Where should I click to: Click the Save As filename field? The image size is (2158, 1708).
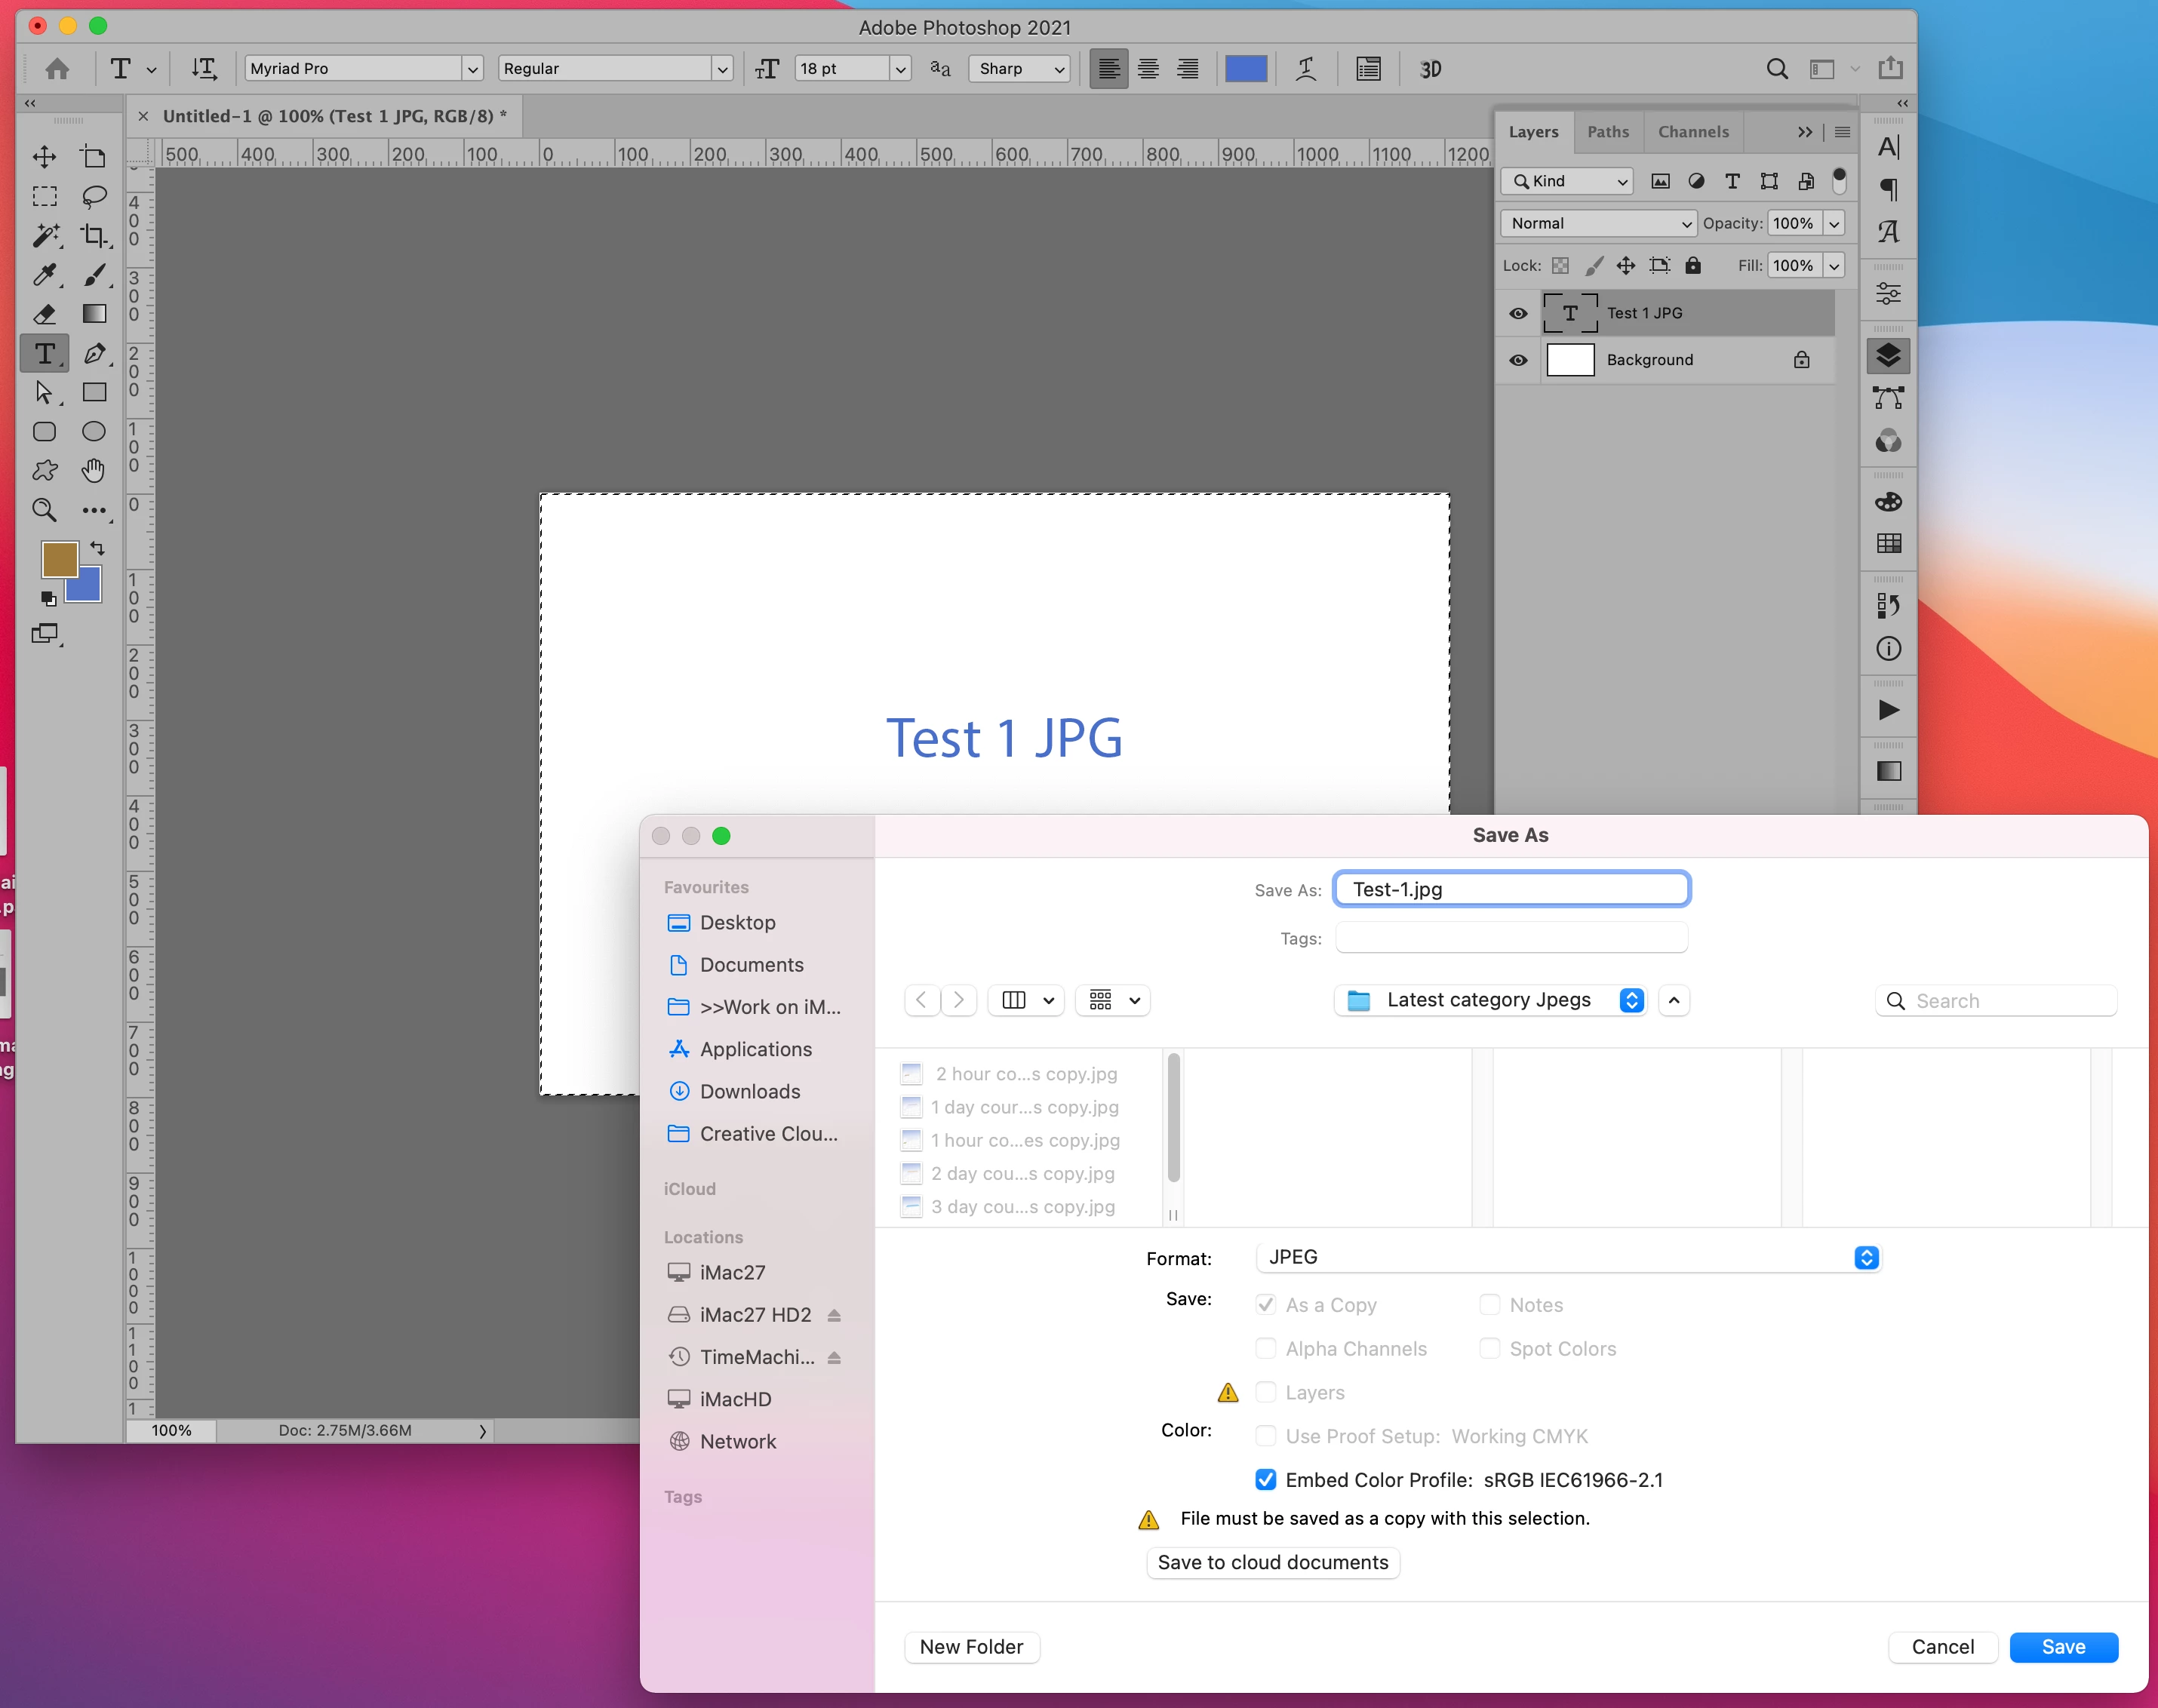pyautogui.click(x=1511, y=889)
